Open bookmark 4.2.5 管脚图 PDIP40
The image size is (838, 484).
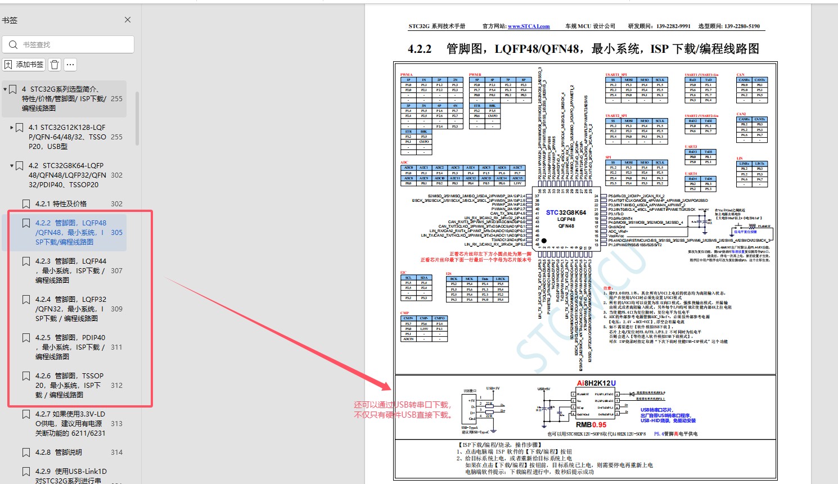tap(71, 347)
